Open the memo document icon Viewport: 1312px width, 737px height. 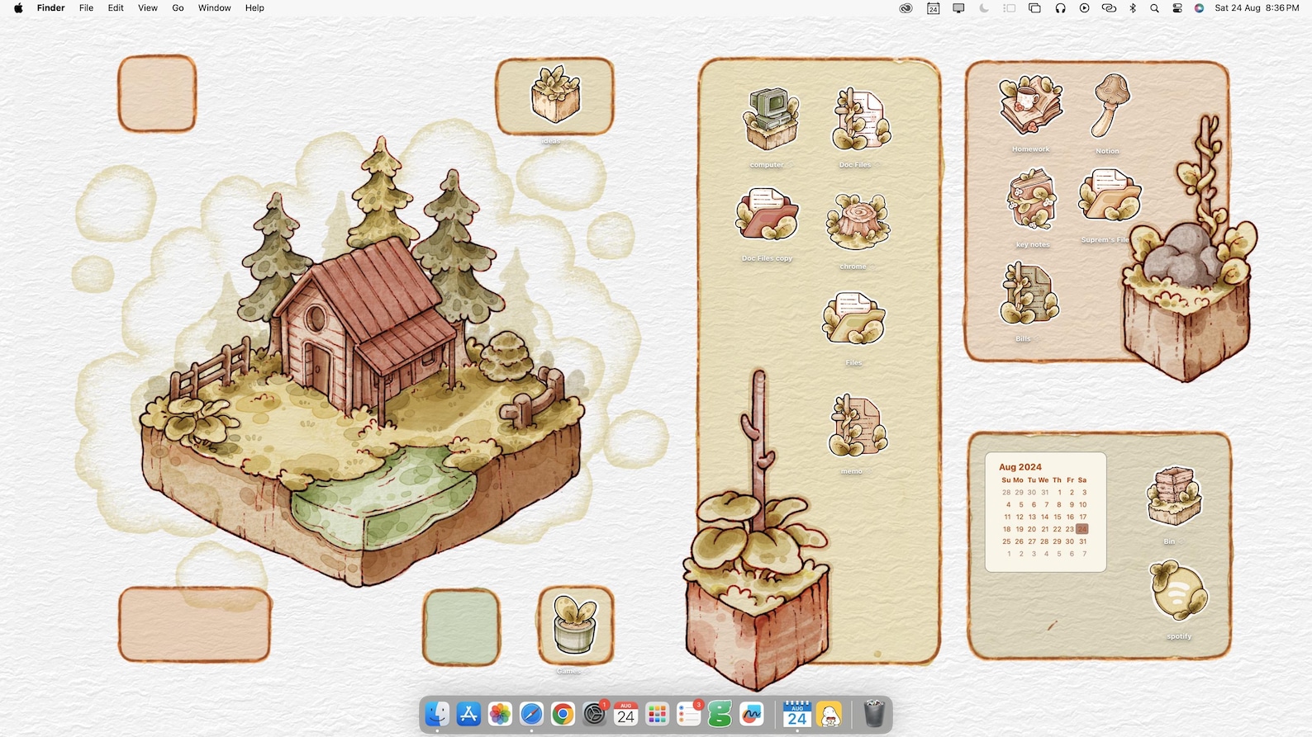(857, 425)
